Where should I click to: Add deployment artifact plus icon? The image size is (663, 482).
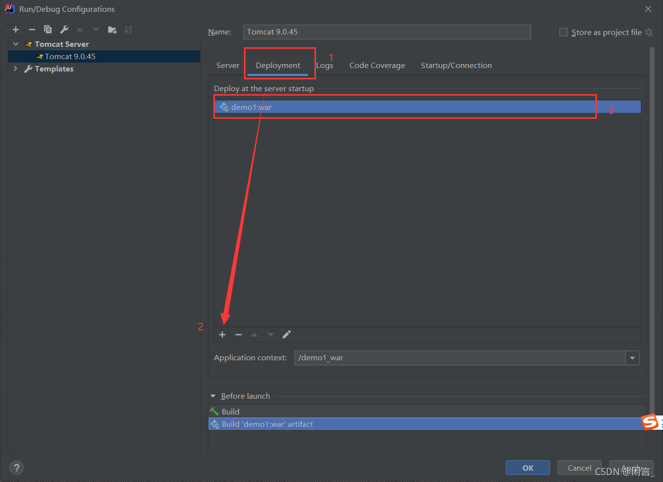pos(222,335)
